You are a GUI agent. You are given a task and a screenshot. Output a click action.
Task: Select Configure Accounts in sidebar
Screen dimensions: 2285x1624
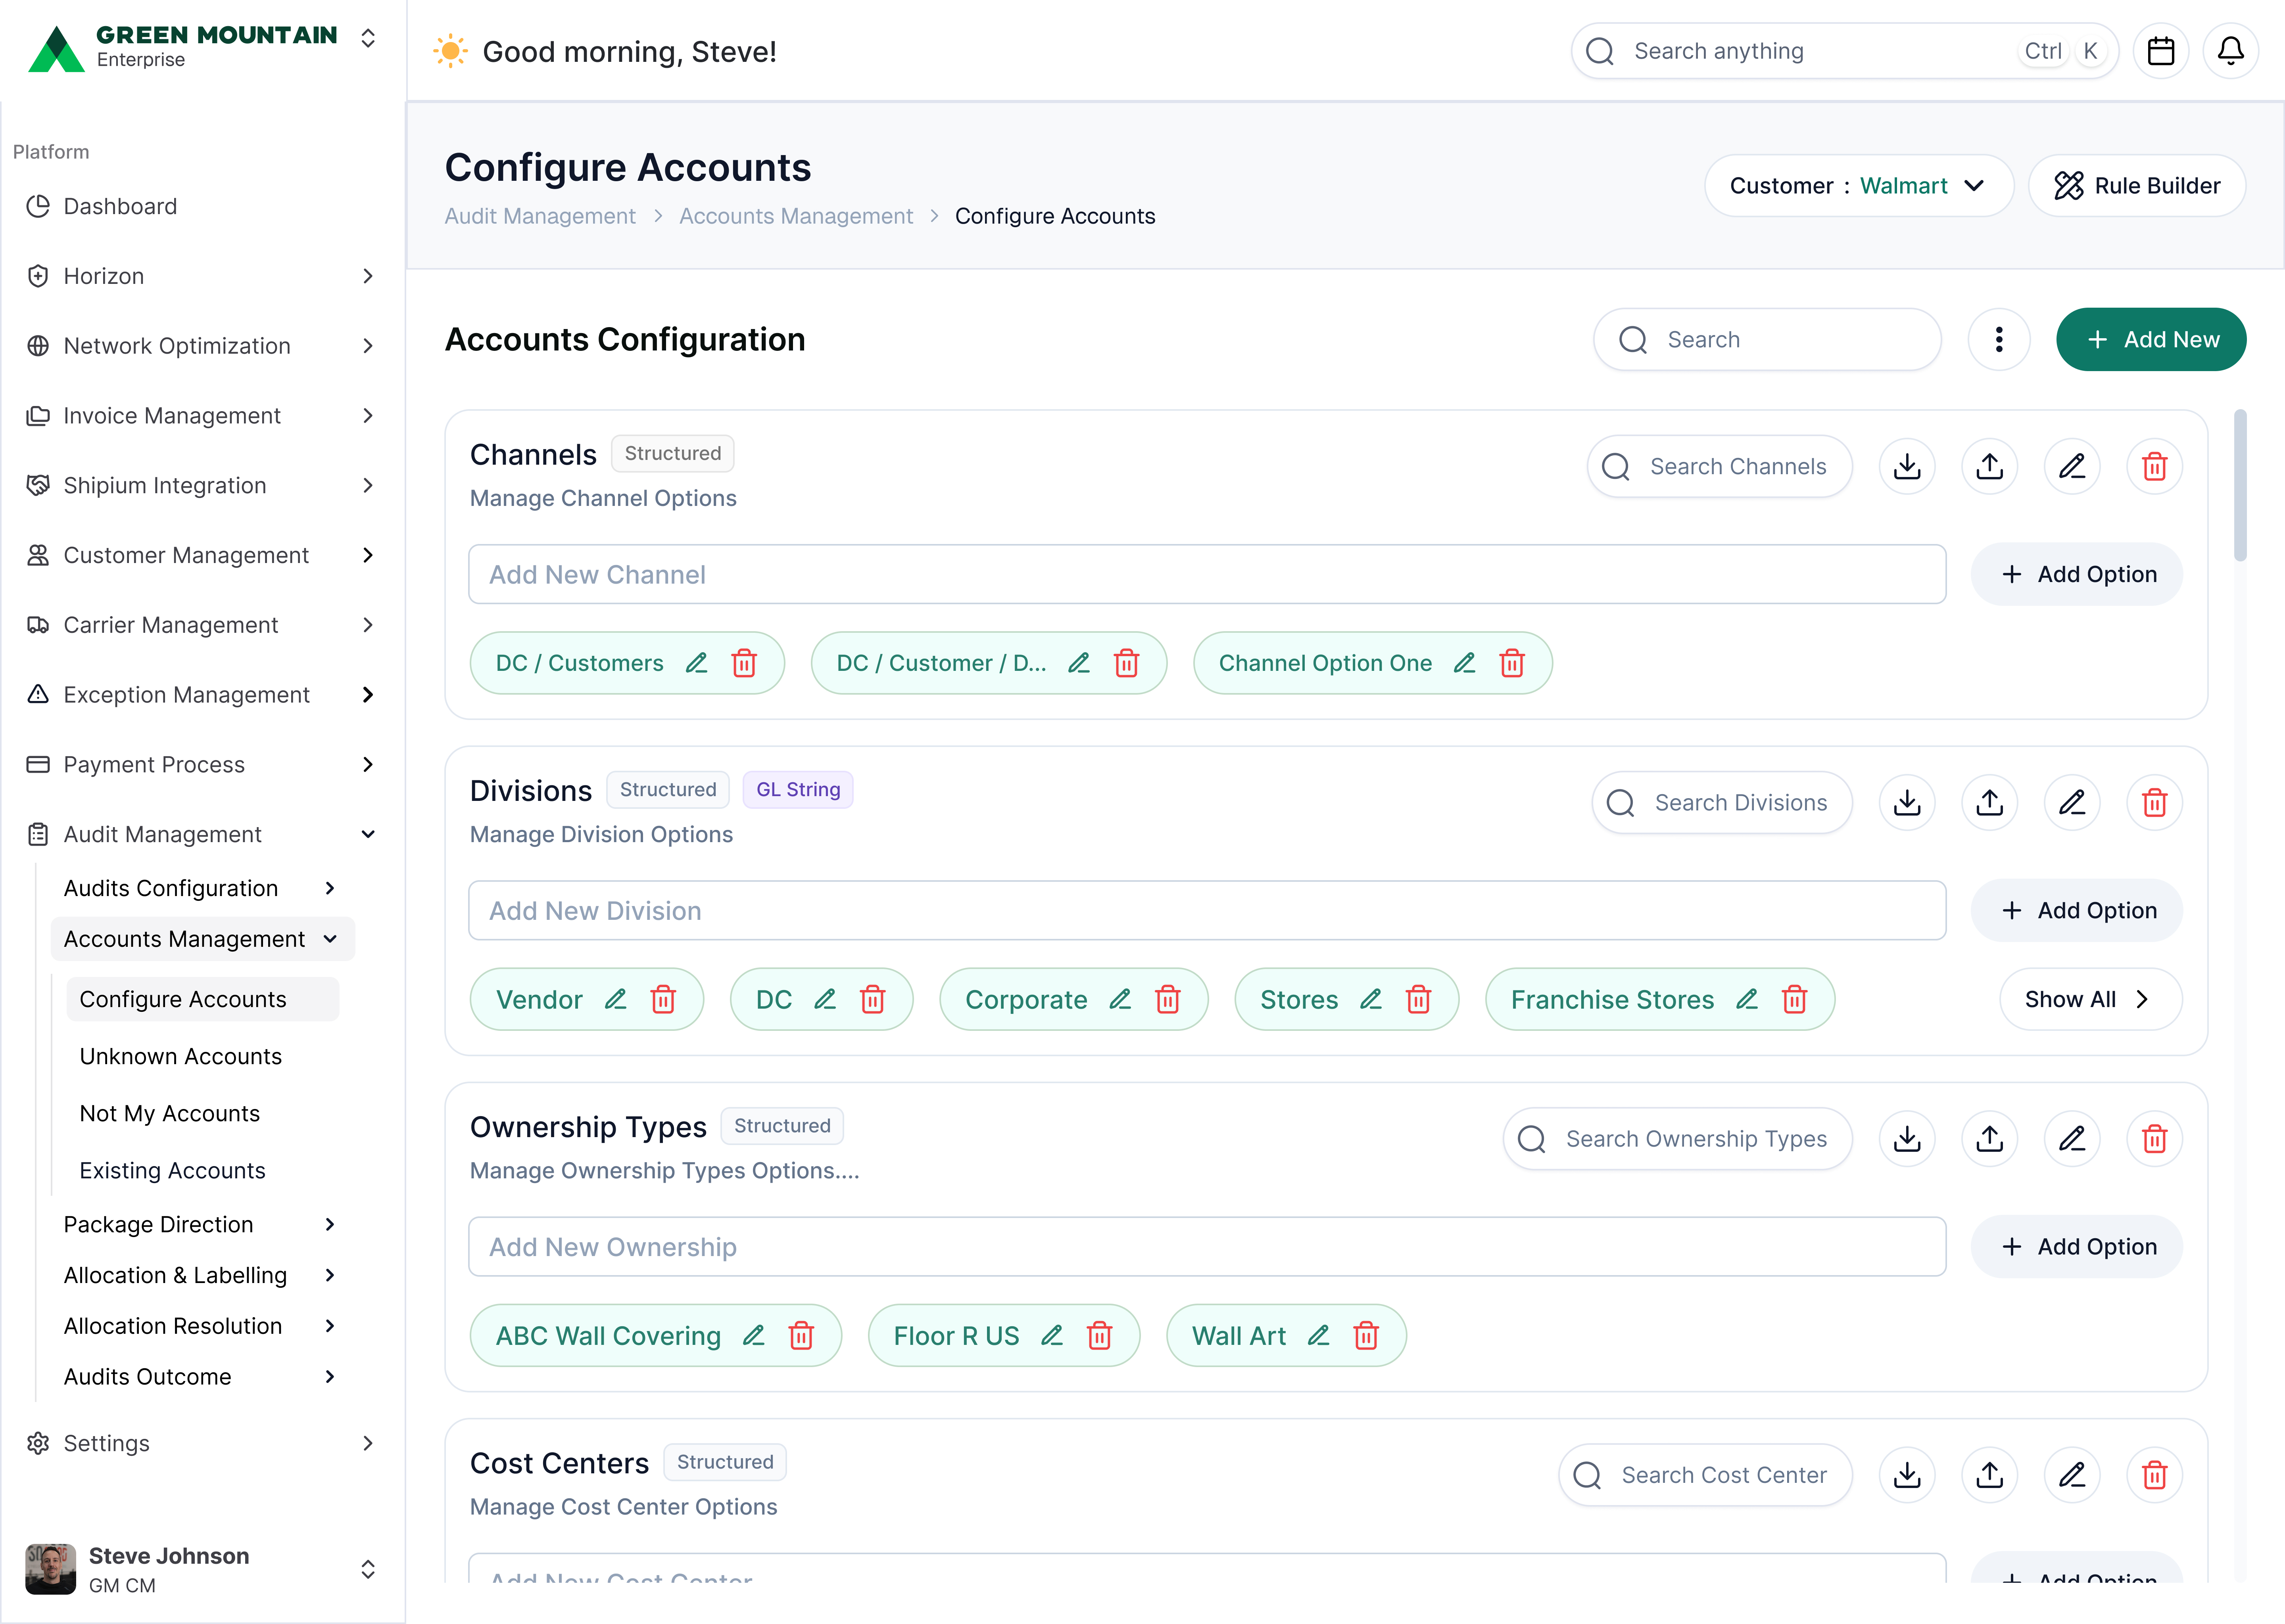pyautogui.click(x=203, y=999)
